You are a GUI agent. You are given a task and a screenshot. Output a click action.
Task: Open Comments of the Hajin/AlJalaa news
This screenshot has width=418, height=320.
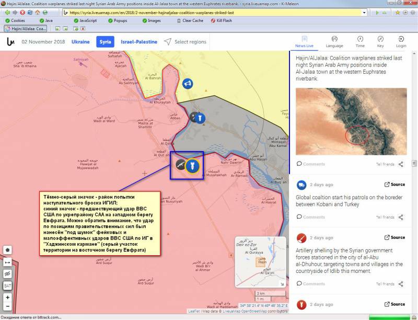pyautogui.click(x=311, y=164)
